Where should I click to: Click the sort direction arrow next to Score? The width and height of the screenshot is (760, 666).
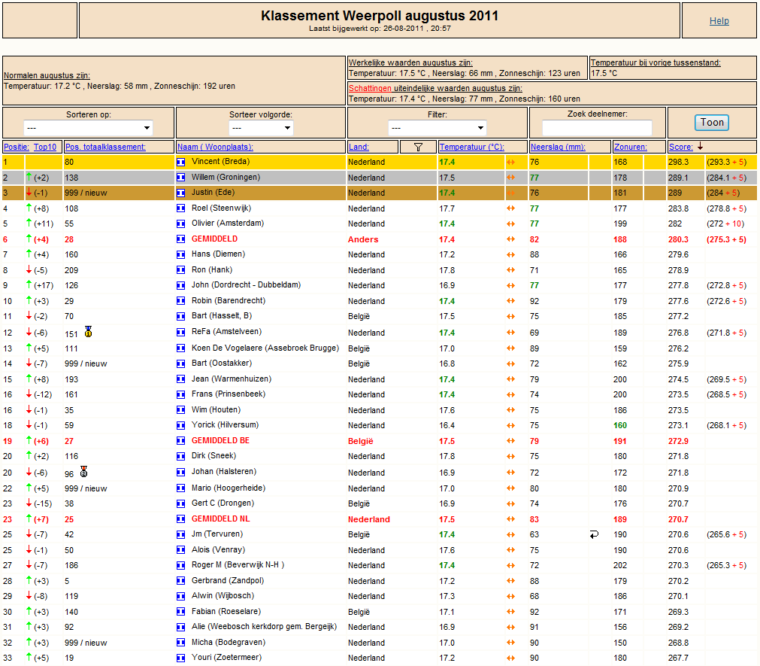(701, 146)
